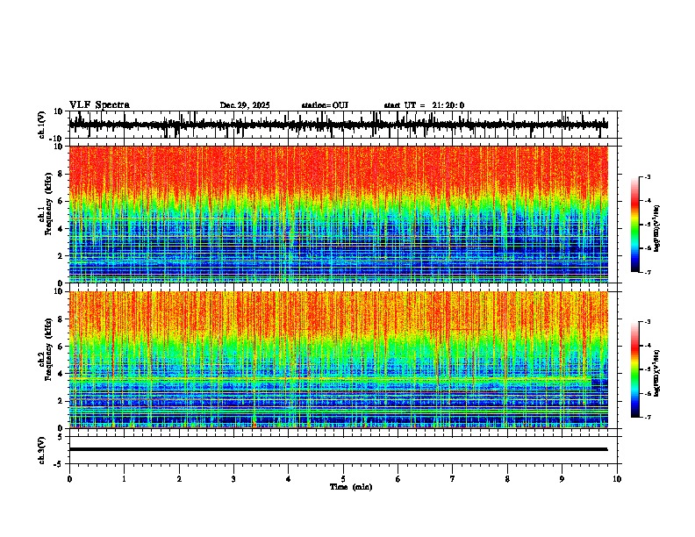Click the "station=OUI" header label

325,105
